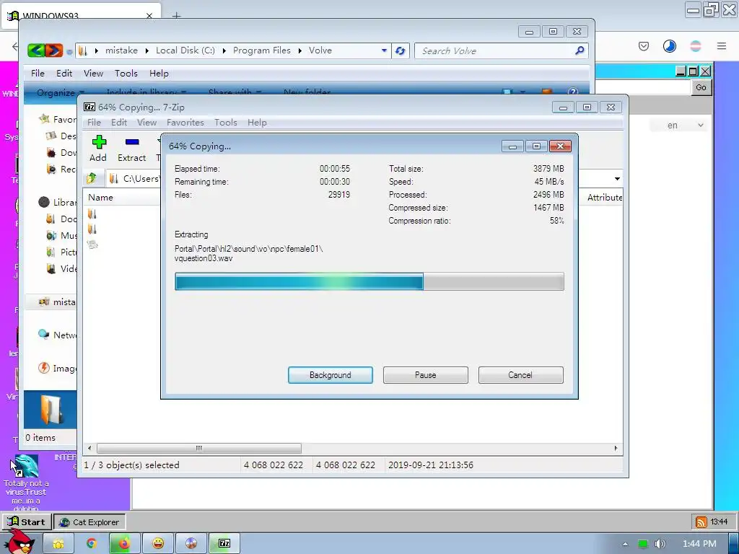Click the volume speaker icon in tray
Viewport: 739px width, 554px height.
(660, 544)
